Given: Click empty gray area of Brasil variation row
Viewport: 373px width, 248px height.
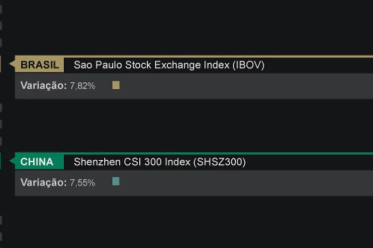Looking at the screenshot, I should [246, 86].
